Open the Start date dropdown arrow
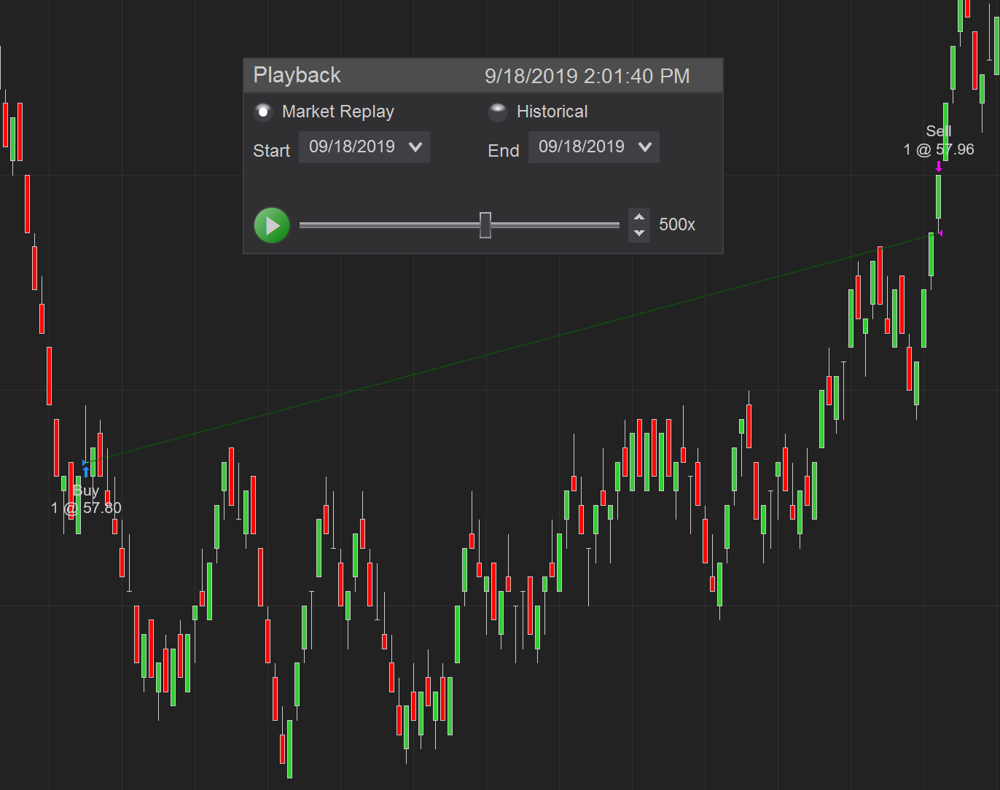 (x=415, y=147)
